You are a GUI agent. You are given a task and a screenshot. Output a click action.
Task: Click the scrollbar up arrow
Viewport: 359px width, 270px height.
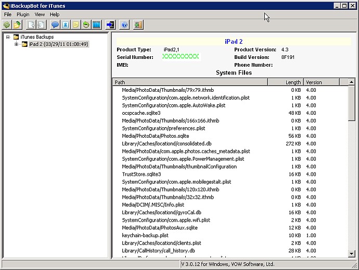(351, 82)
